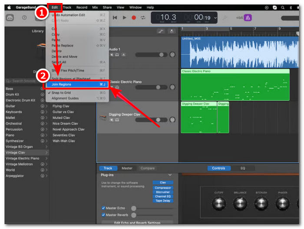This screenshot has height=229, width=304.
Task: Start recording with the red Record button
Action: pyautogui.click(x=134, y=18)
